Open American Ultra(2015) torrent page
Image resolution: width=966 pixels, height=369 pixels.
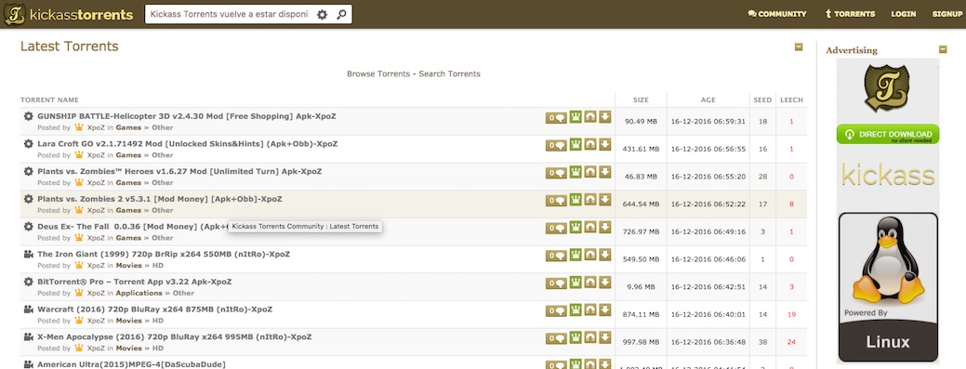tap(131, 364)
